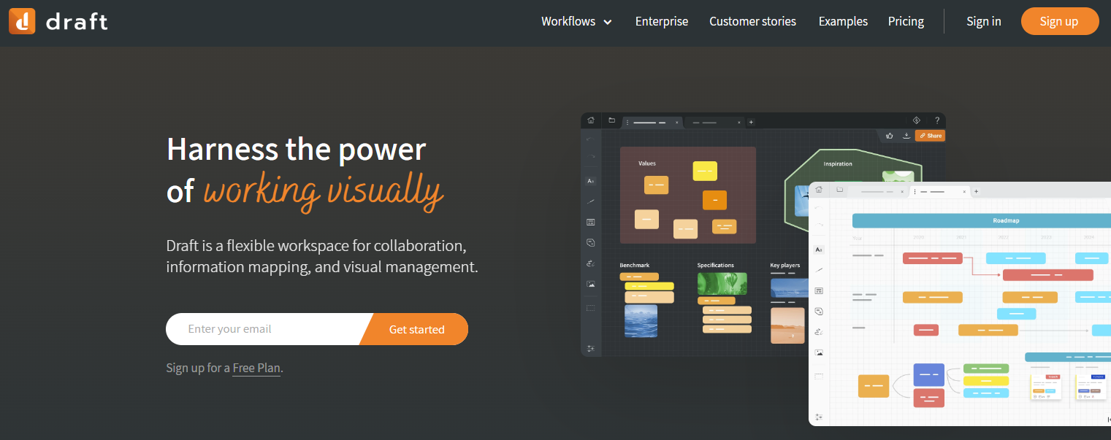Click the orange Share button
Screen dimensions: 1111x440
click(x=930, y=136)
